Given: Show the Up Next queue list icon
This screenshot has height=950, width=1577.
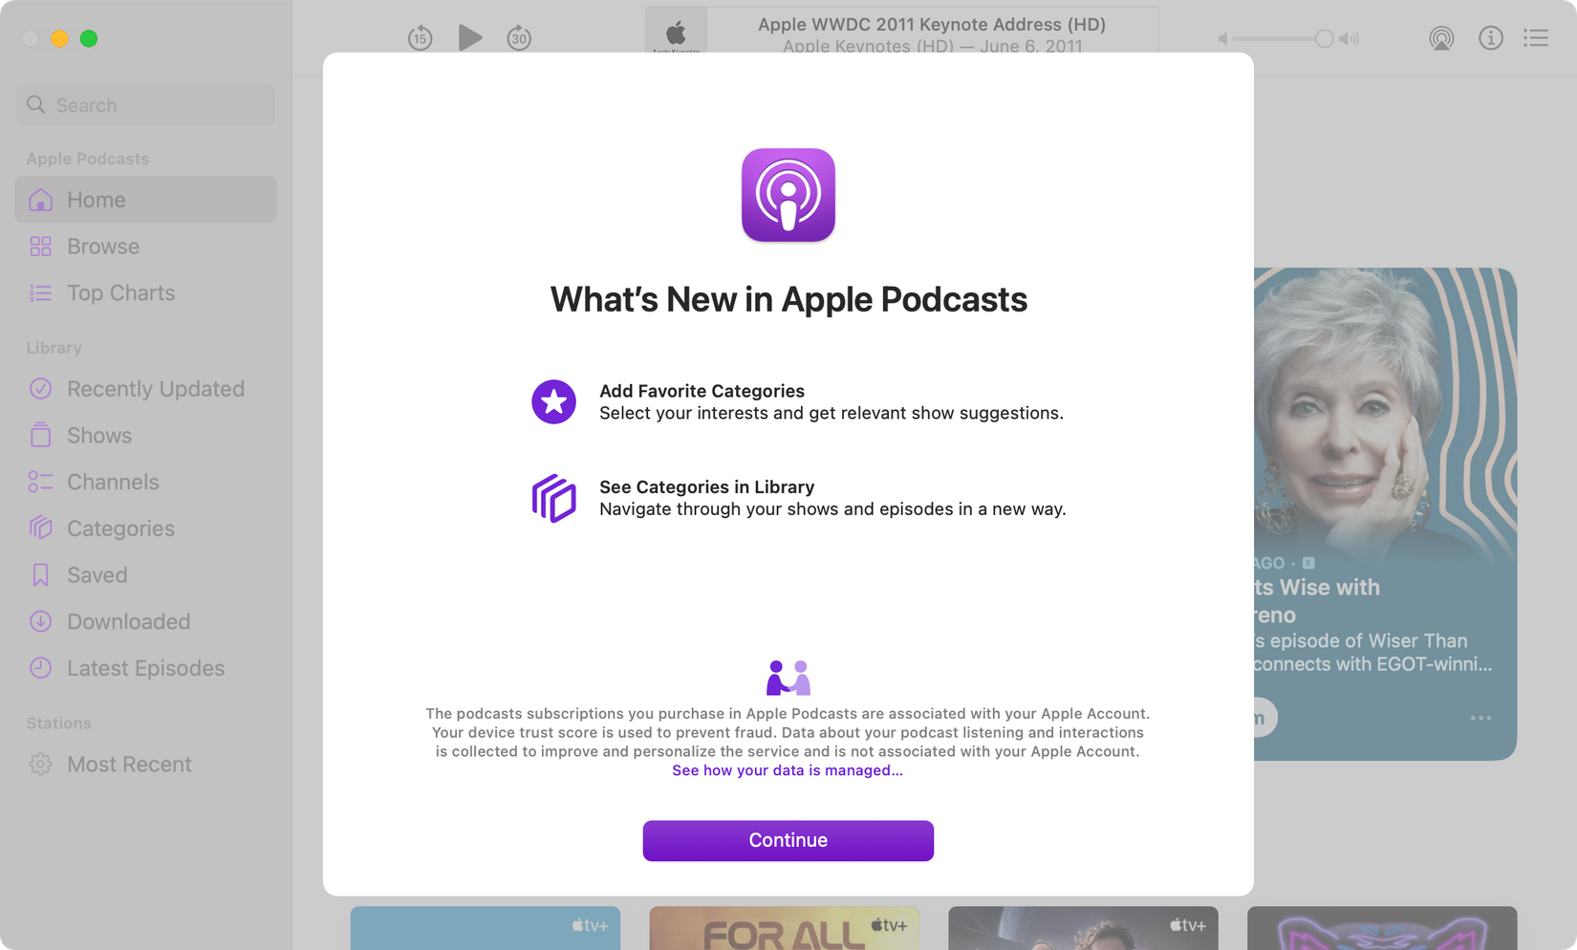Looking at the screenshot, I should [1536, 38].
